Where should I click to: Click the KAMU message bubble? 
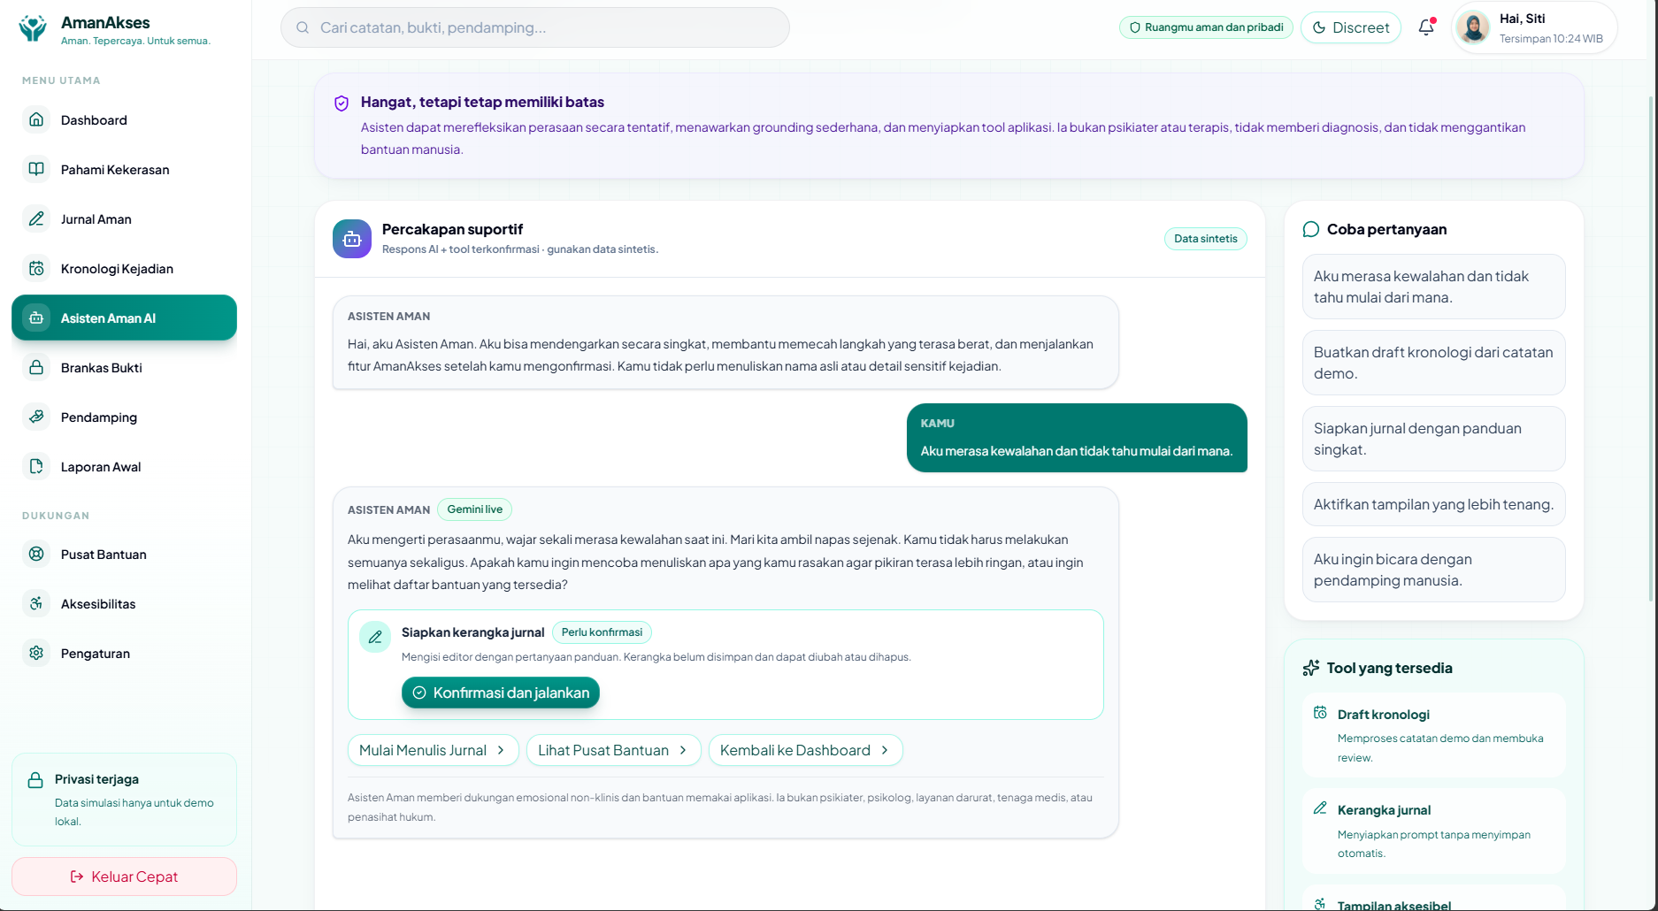point(1077,438)
